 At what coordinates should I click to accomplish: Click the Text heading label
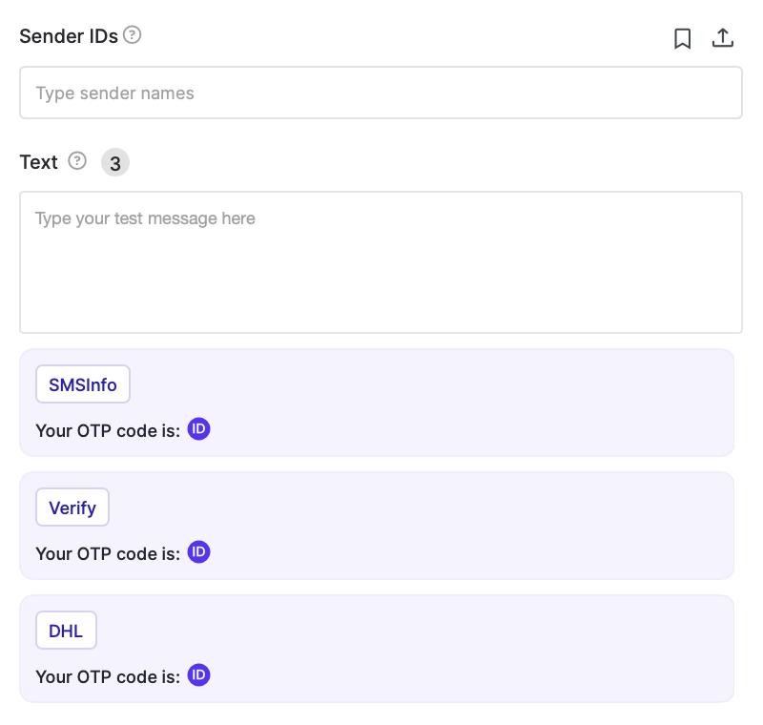(x=38, y=162)
